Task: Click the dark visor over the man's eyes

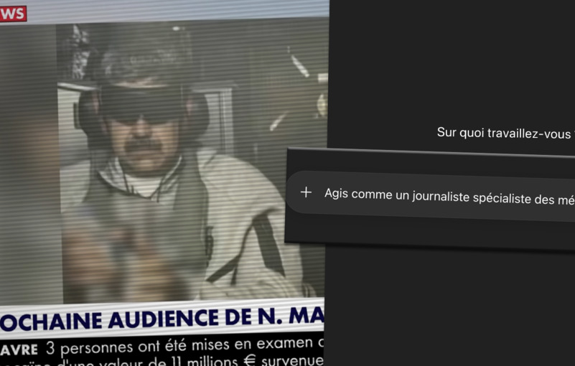Action: [141, 102]
